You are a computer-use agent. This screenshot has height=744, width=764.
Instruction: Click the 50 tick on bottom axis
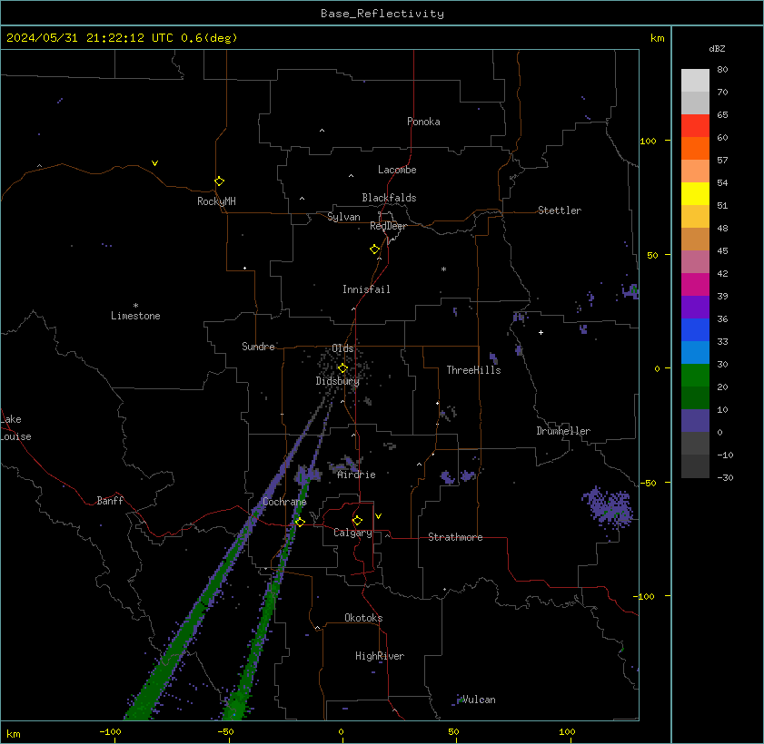(x=453, y=732)
